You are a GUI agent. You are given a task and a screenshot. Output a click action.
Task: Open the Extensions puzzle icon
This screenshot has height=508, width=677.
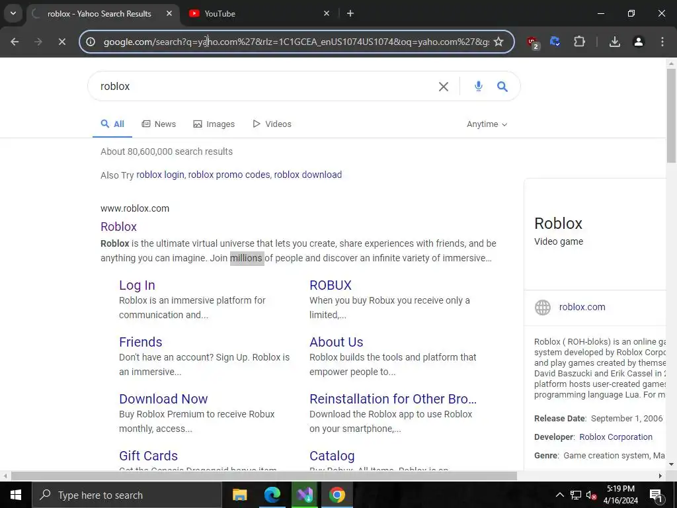[x=579, y=42]
